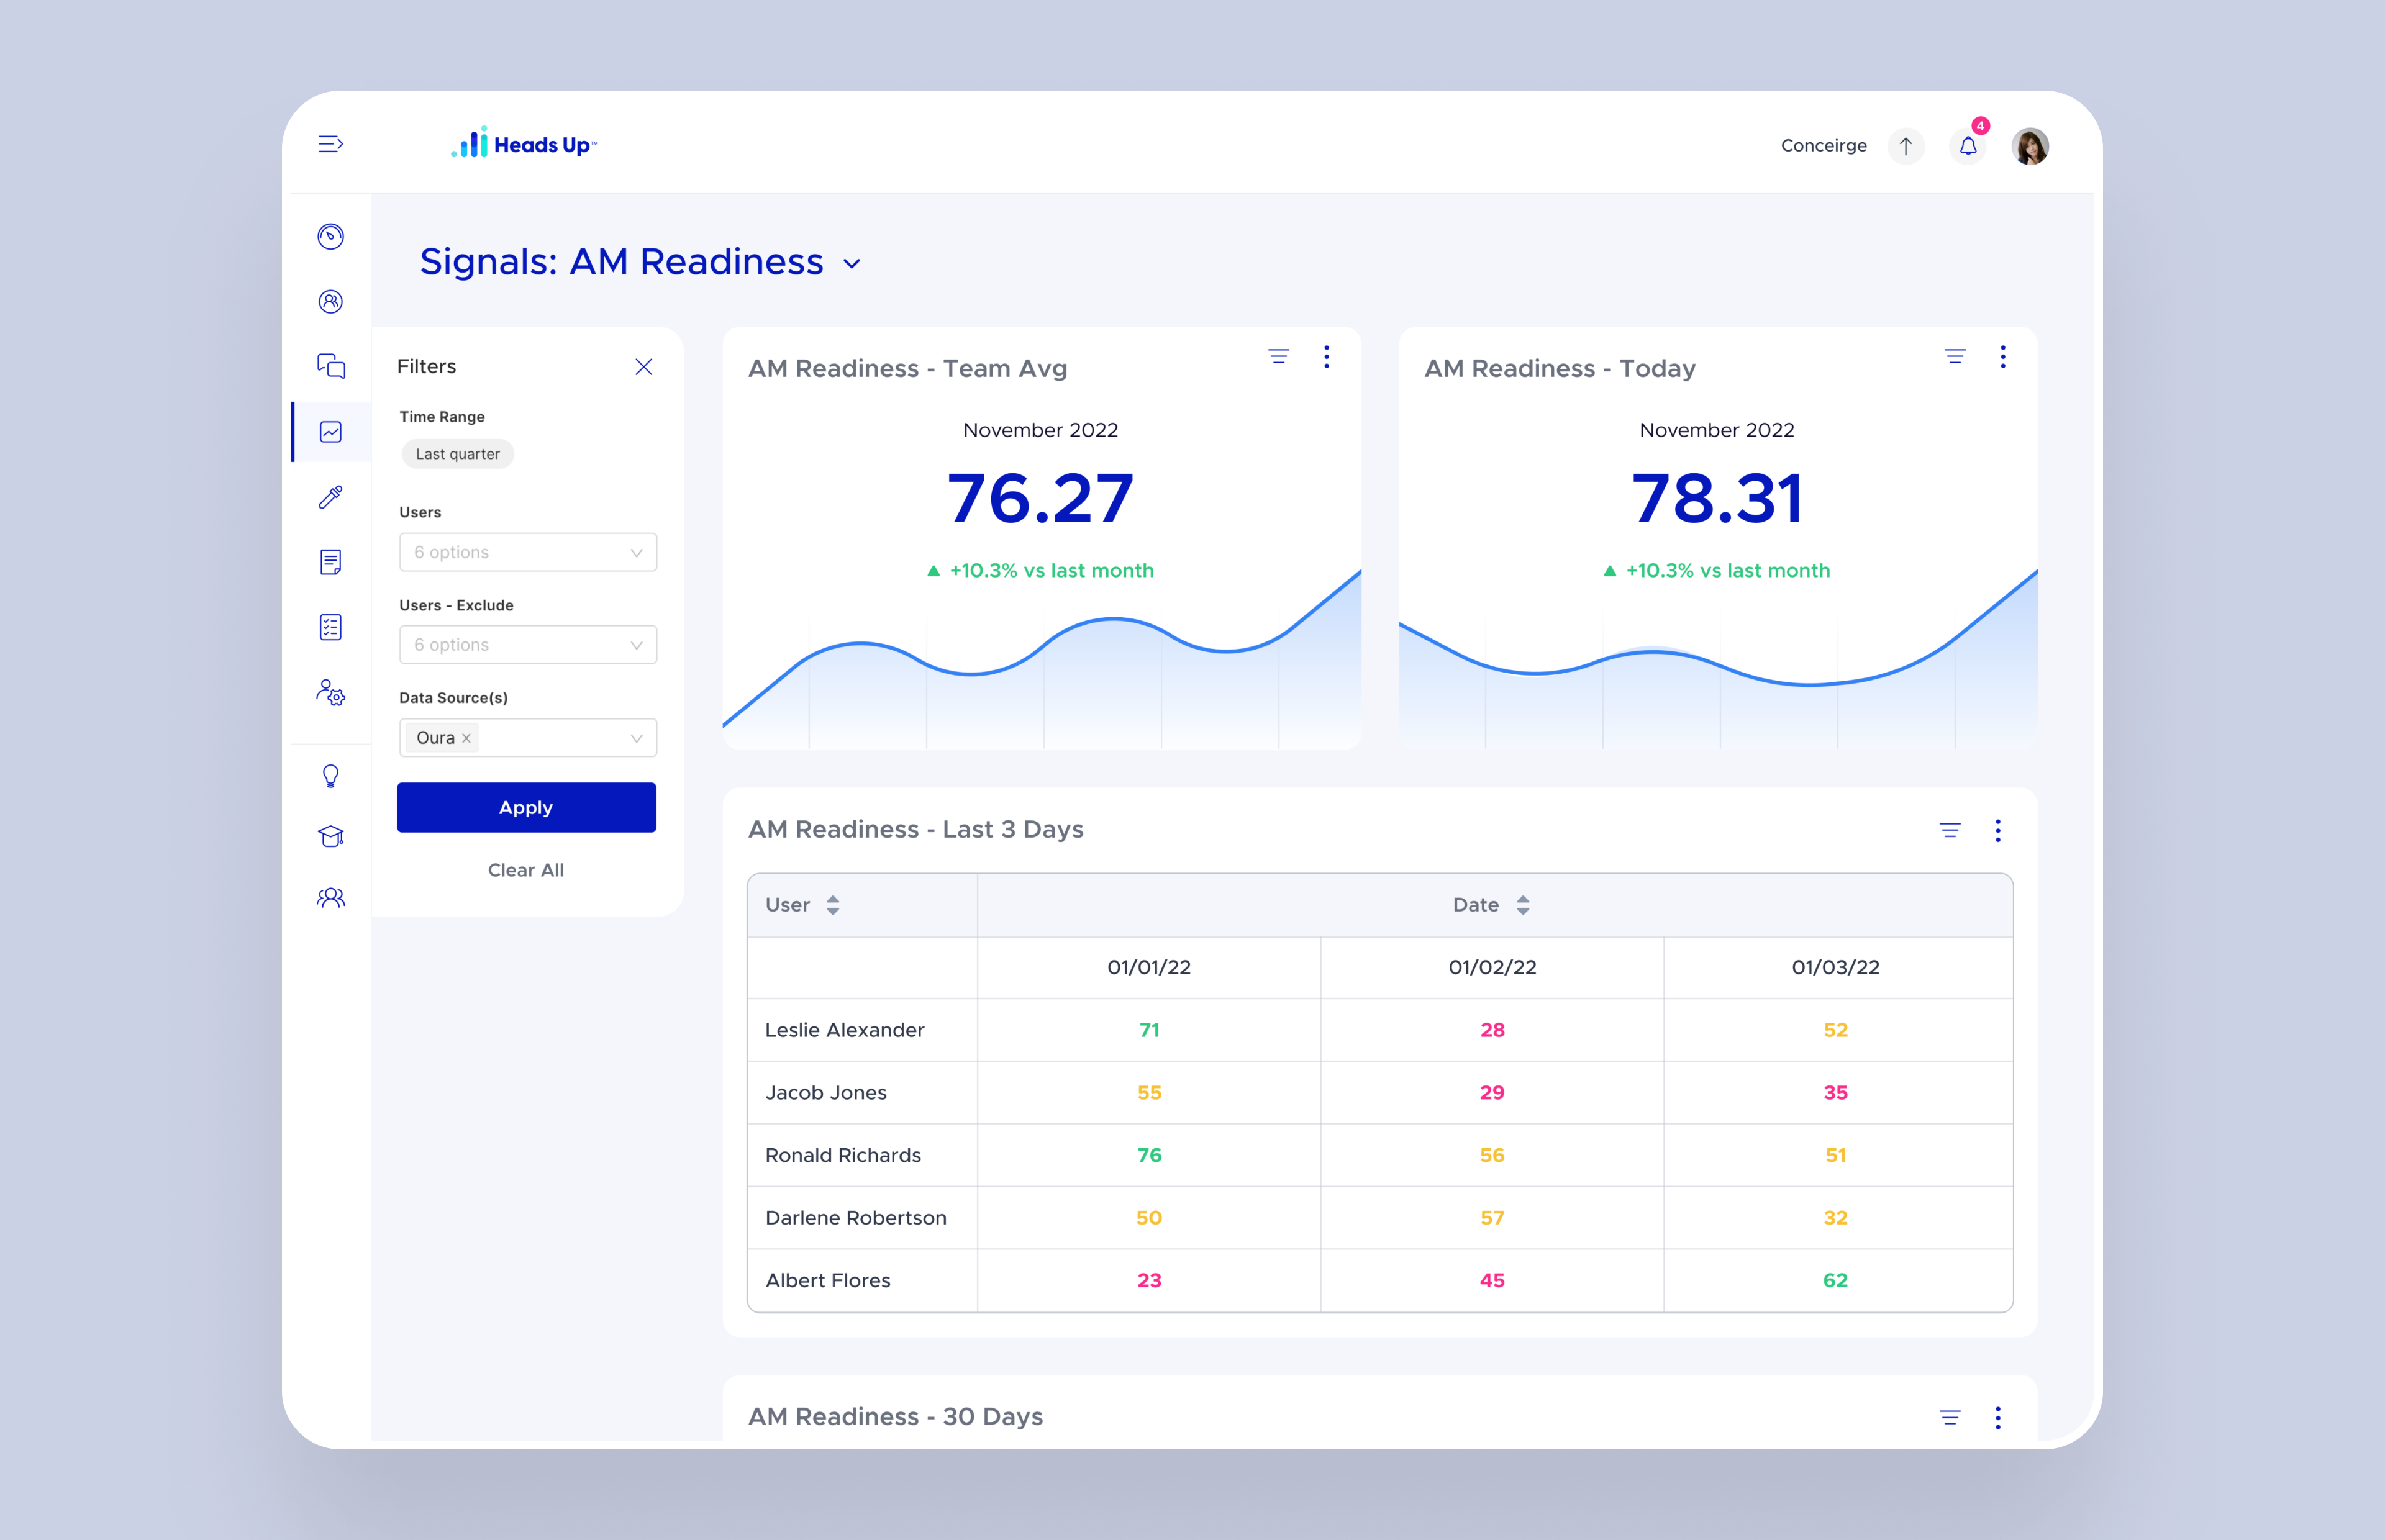The image size is (2385, 1540).
Task: Click Albert Flores's score 23
Action: pos(1149,1280)
